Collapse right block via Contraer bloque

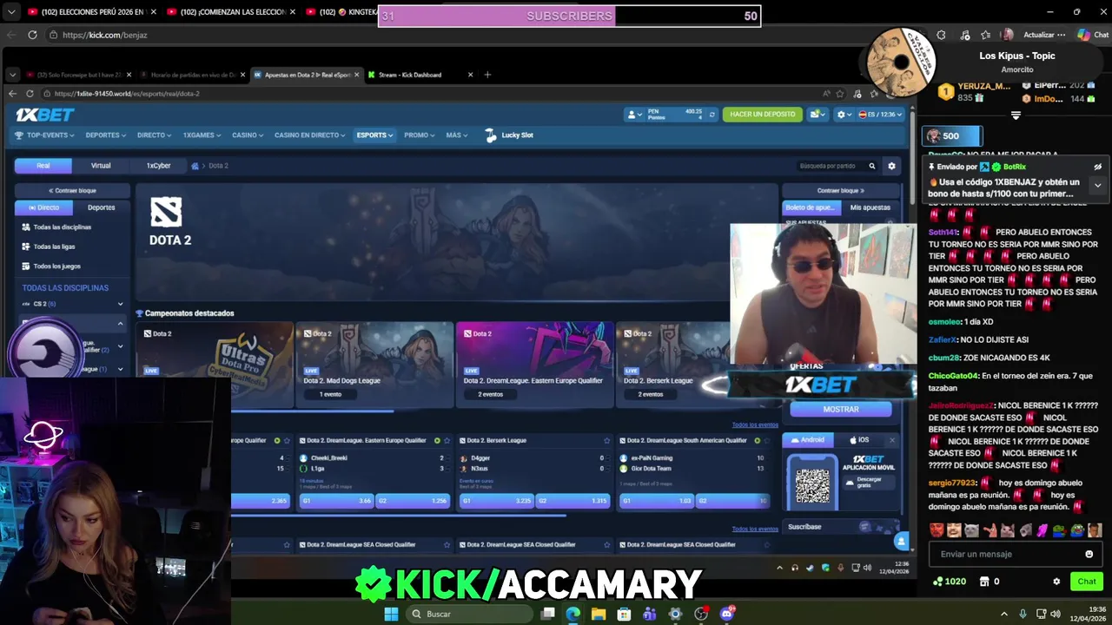841,190
